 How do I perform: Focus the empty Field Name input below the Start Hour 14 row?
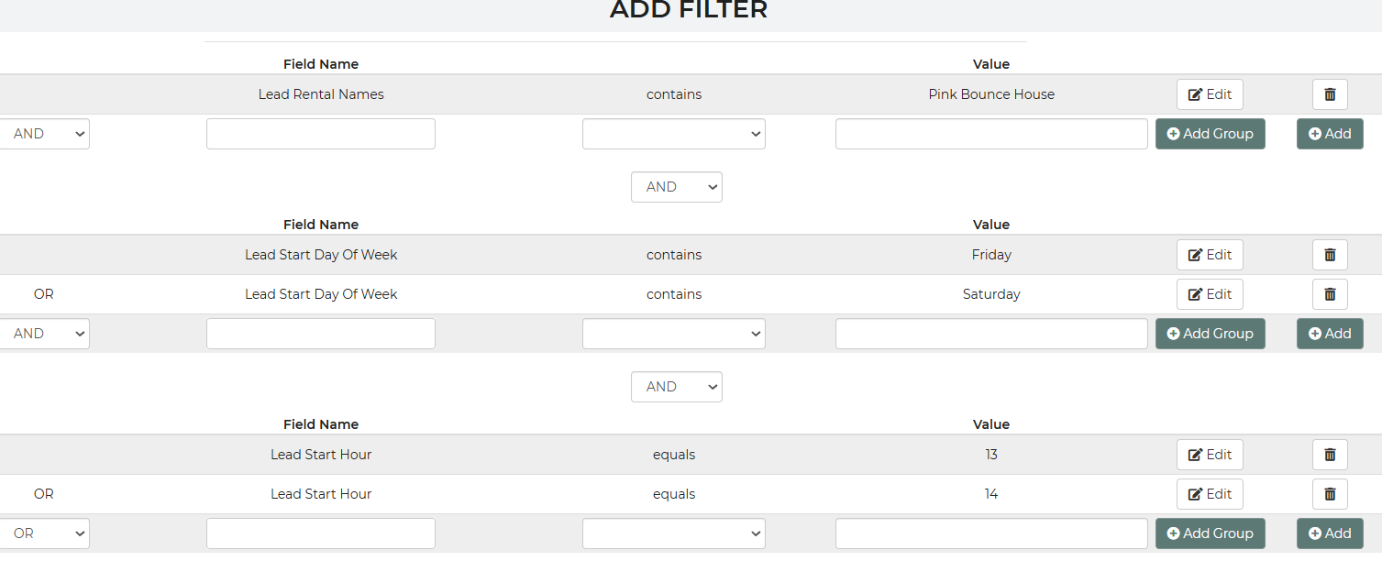321,533
